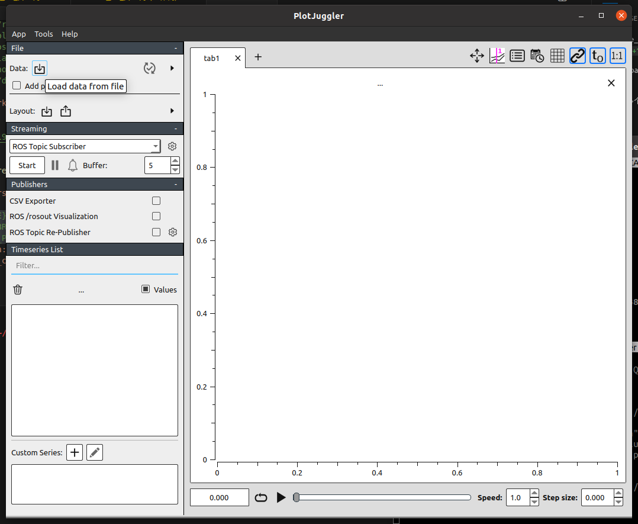Viewport: 638px width, 524px height.
Task: Click the load layout icon
Action: point(47,111)
